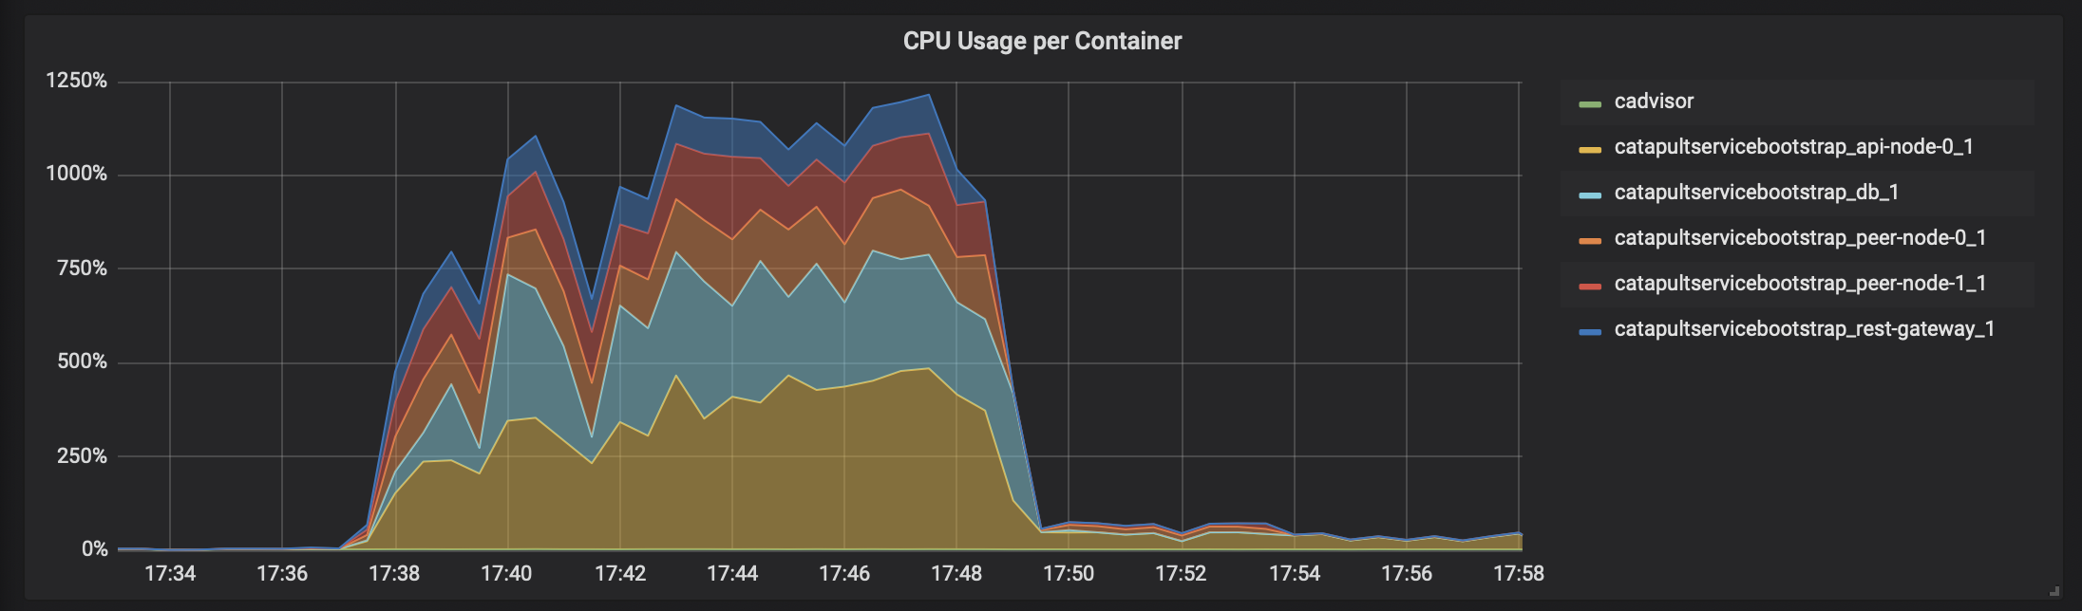Click the 17:40 time axis label

point(506,573)
